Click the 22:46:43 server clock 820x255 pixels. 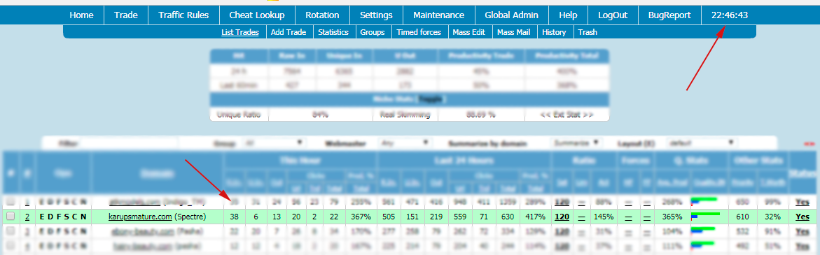730,15
